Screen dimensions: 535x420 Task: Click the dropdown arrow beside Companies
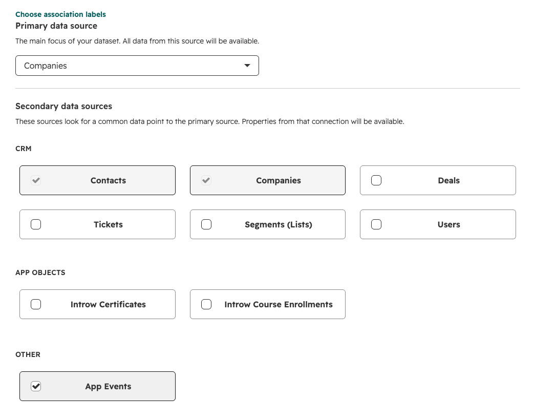point(247,66)
